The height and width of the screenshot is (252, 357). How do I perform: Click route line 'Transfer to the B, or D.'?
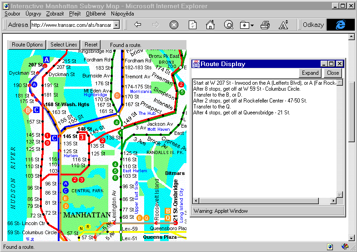(x=218, y=95)
